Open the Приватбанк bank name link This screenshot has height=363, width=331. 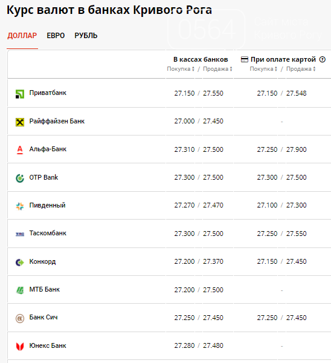[x=48, y=93]
